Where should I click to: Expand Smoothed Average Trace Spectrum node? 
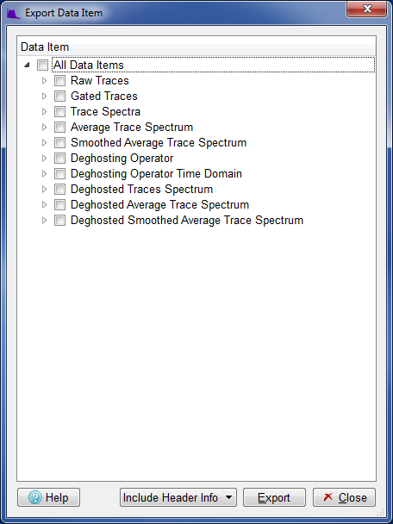pos(44,143)
